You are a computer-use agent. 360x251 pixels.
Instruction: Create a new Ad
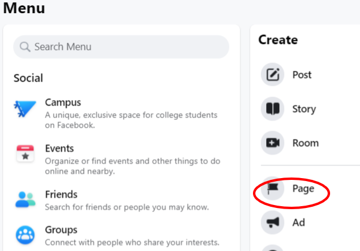[x=298, y=222]
